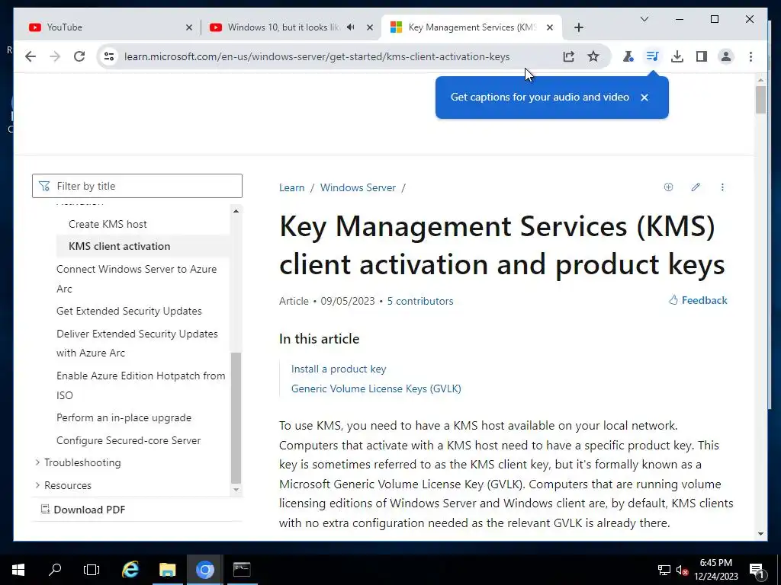Close the Windows 10 video tab
This screenshot has height=585, width=781.
point(370,27)
